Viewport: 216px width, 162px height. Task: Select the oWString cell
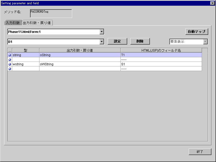[80, 64]
